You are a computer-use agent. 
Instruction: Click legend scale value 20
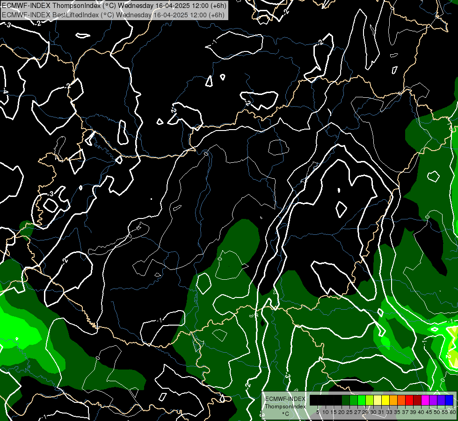pyautogui.click(x=342, y=412)
